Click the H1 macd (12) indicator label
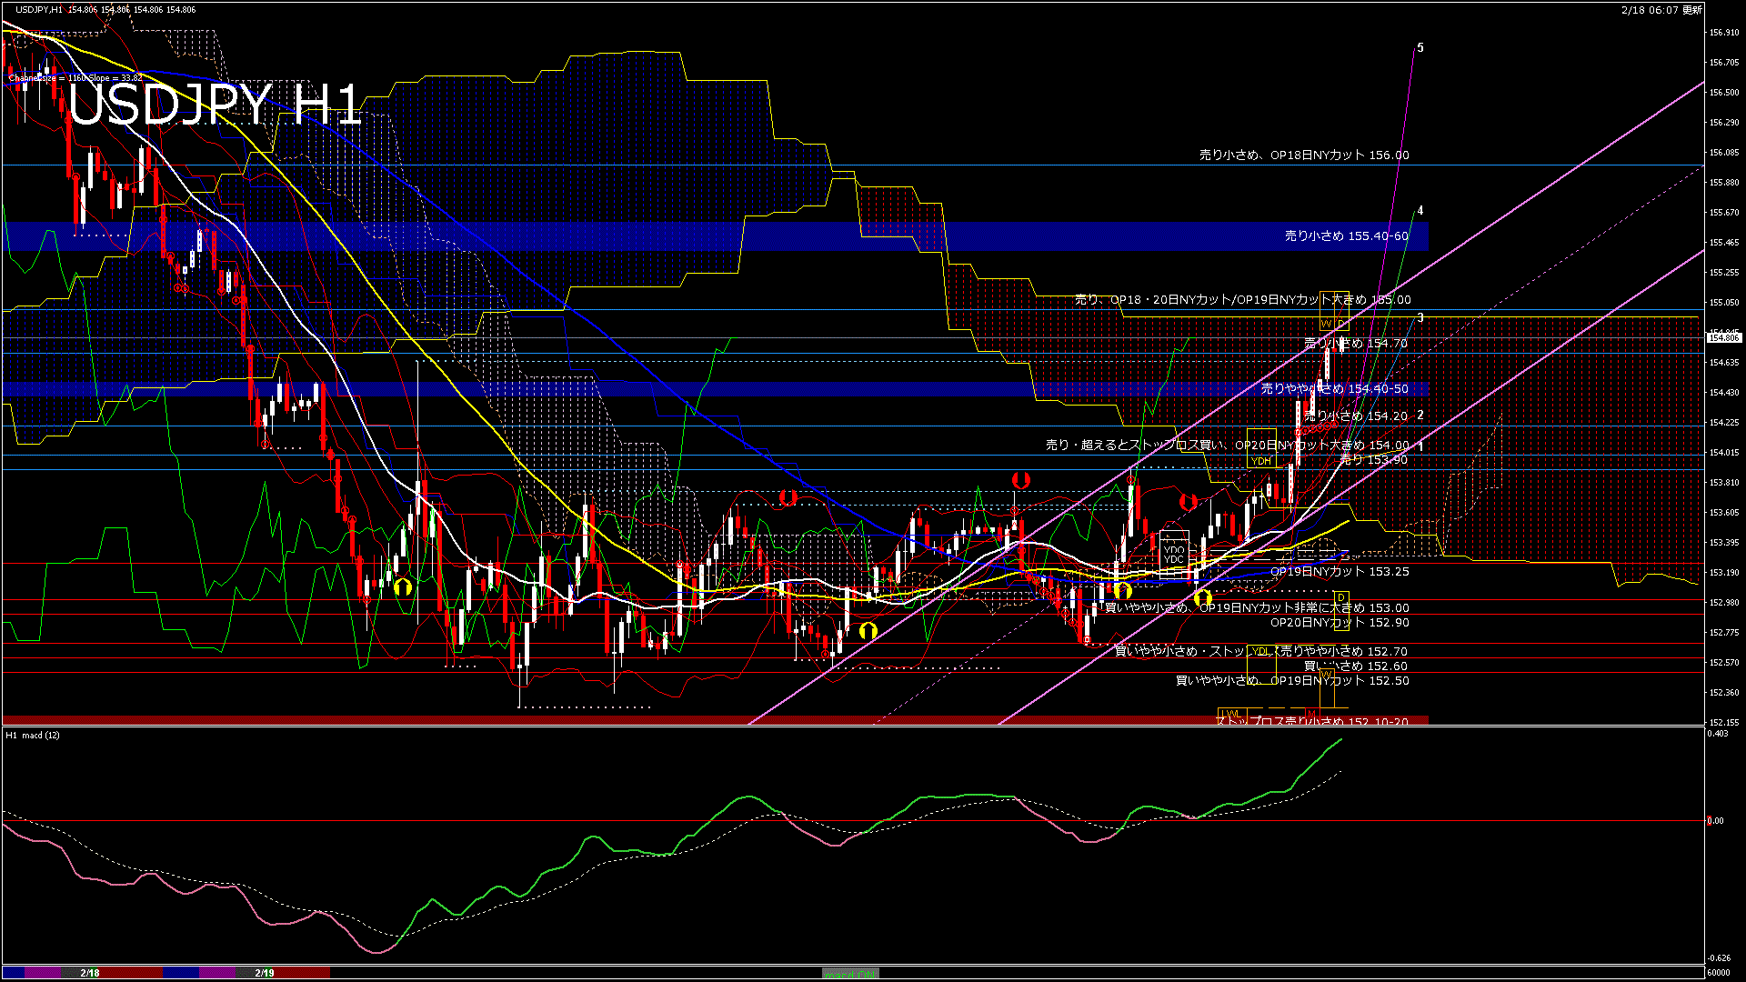The height and width of the screenshot is (982, 1746). point(34,735)
